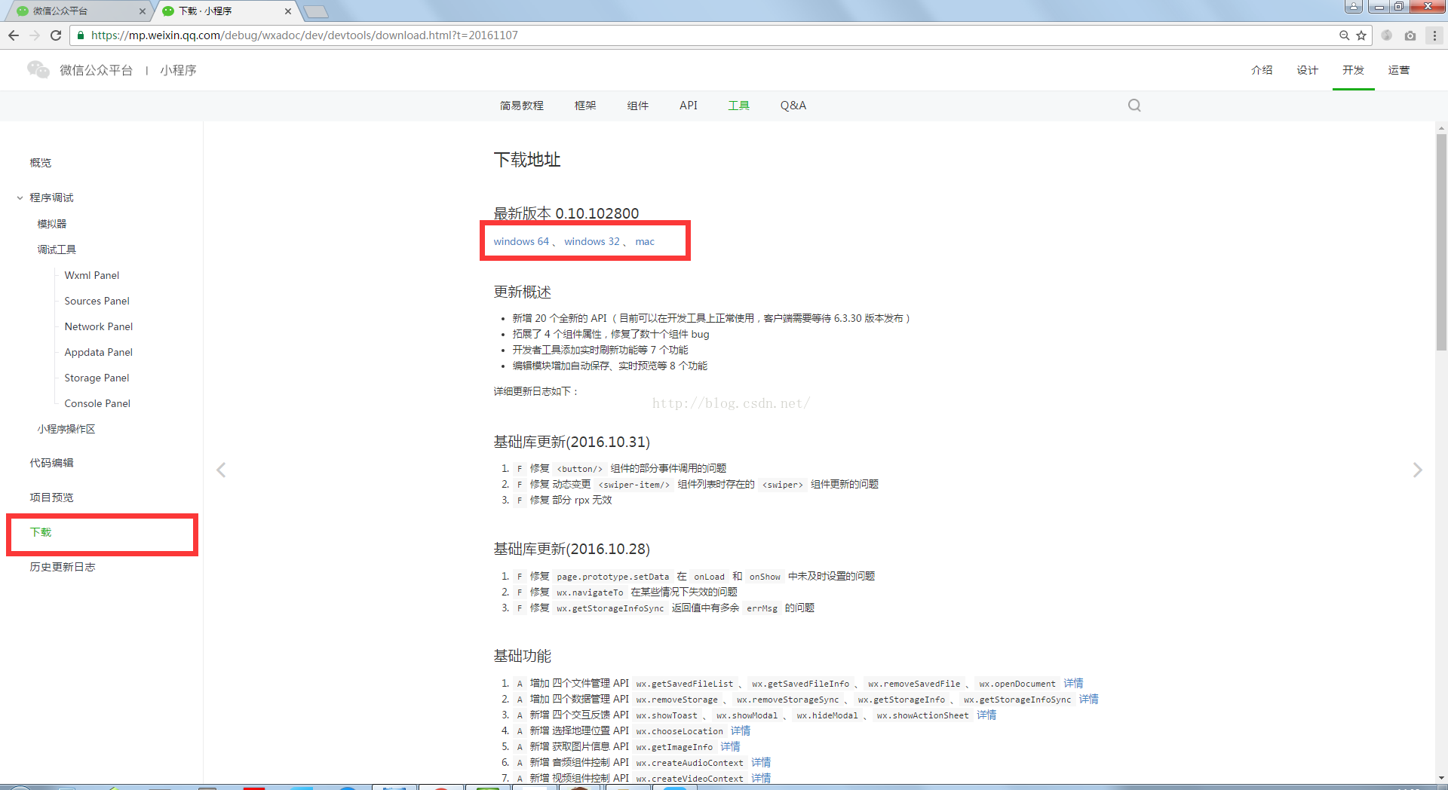
Task: Select the 组件 tab
Action: point(638,106)
